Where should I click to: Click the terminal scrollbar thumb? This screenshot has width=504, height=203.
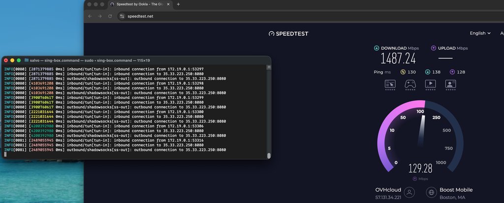[x=269, y=155]
